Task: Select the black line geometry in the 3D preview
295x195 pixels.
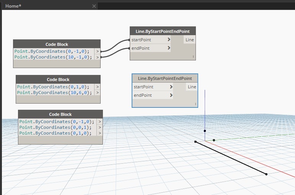Action: (x=231, y=158)
